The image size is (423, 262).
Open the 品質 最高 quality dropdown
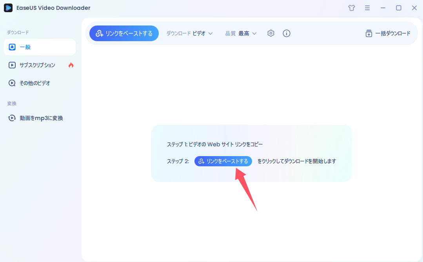click(x=241, y=33)
